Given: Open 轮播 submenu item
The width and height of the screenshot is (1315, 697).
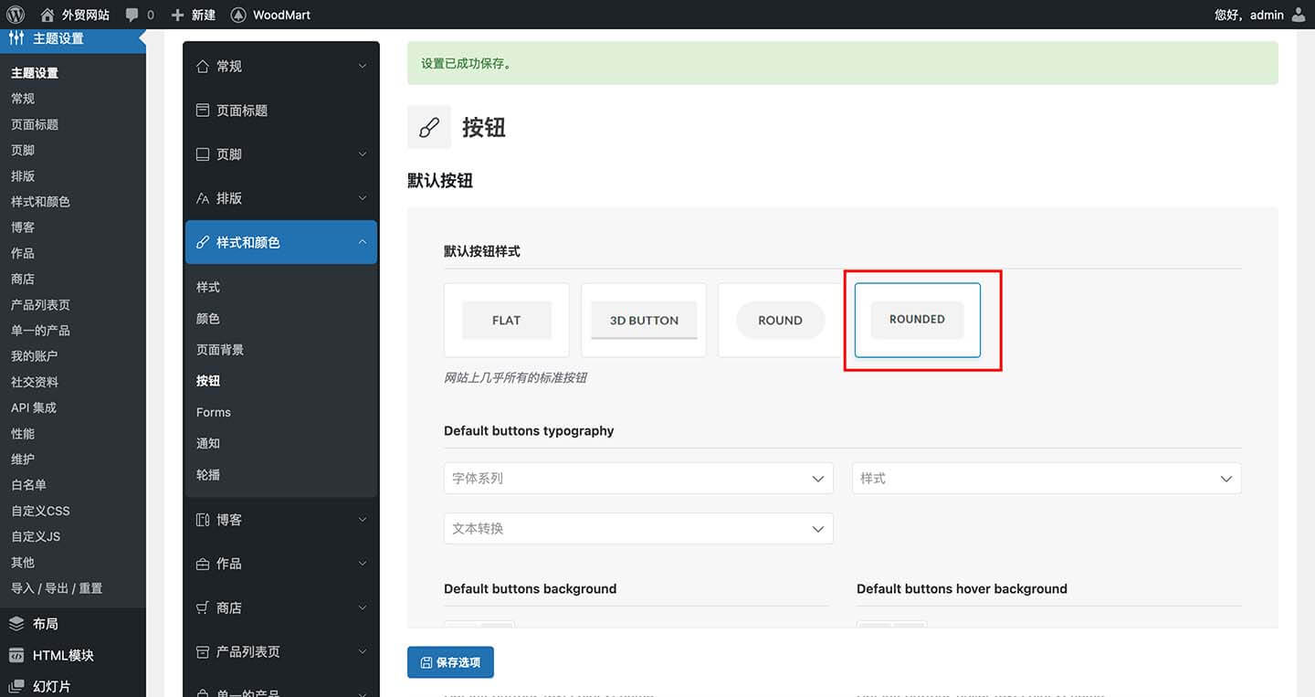Looking at the screenshot, I should (x=208, y=474).
